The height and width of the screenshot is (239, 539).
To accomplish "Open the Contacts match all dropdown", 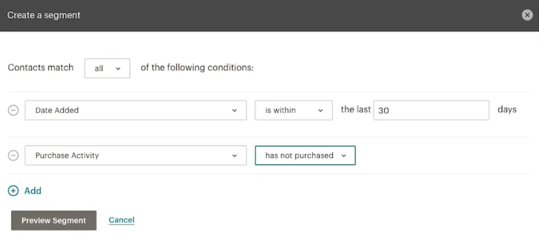I will pos(107,68).
